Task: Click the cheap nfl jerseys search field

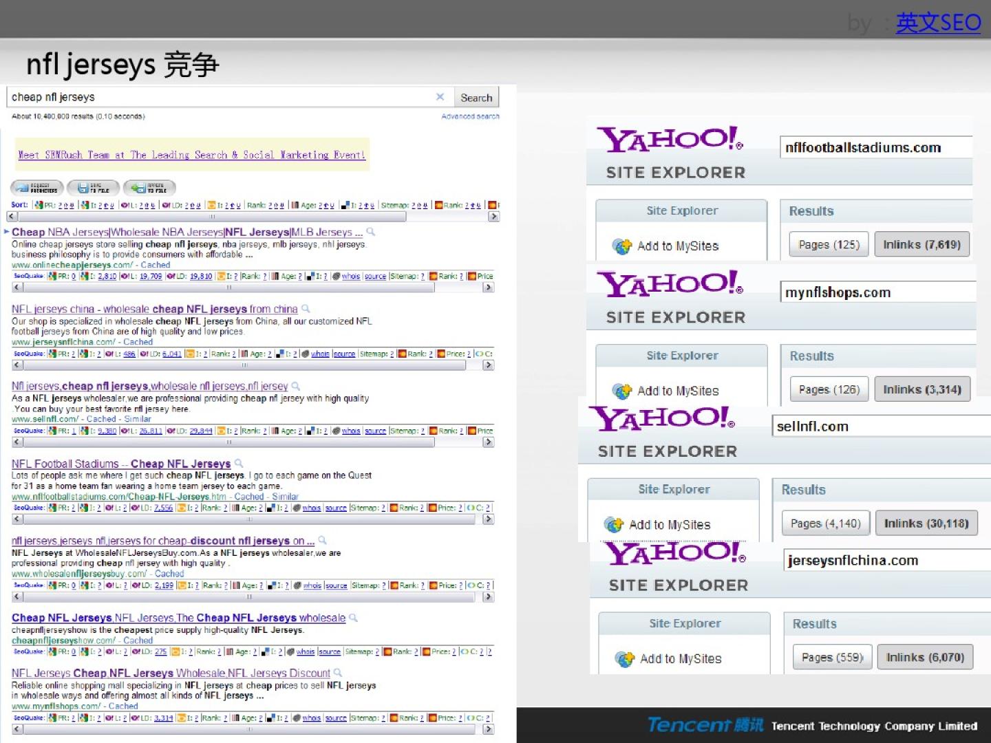Action: click(220, 97)
